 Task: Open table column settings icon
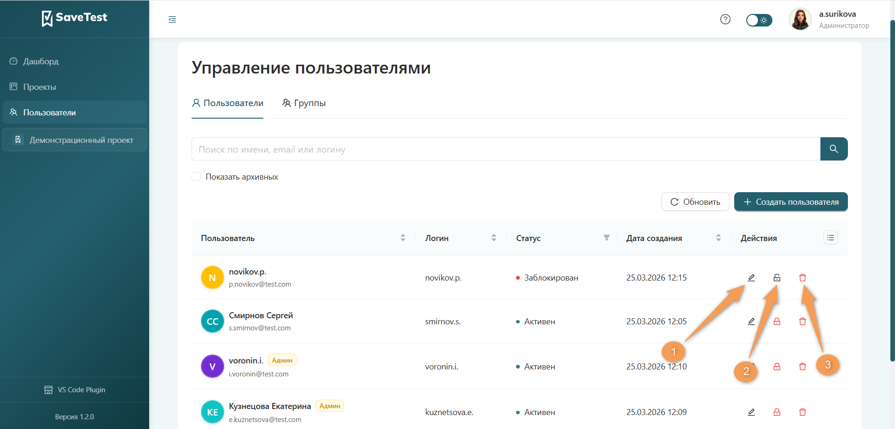coord(830,237)
